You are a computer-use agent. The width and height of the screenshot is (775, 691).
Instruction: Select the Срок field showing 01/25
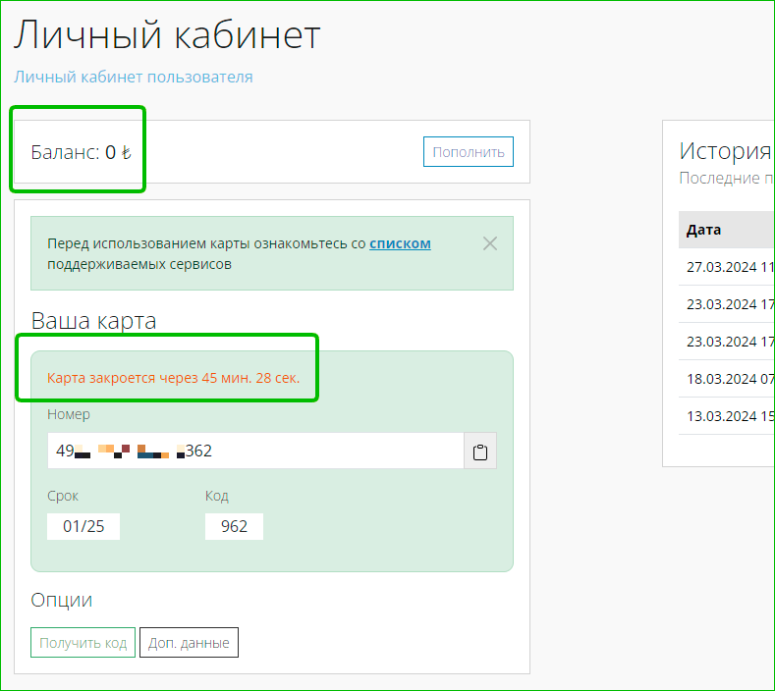(x=83, y=526)
